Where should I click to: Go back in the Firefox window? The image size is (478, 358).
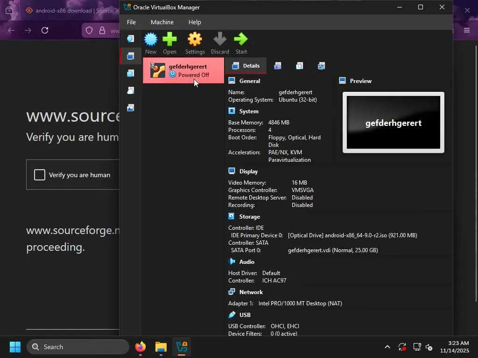pos(11,30)
